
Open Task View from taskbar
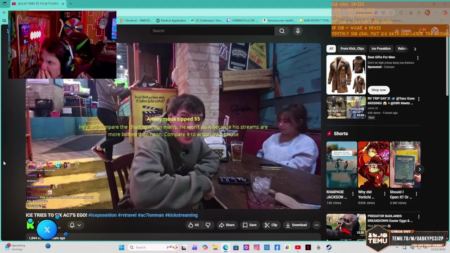click(184, 247)
